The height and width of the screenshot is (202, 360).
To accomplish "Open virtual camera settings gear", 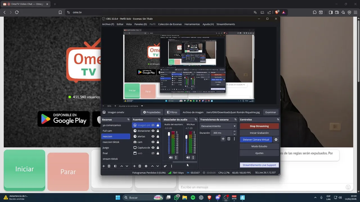I will (x=276, y=139).
